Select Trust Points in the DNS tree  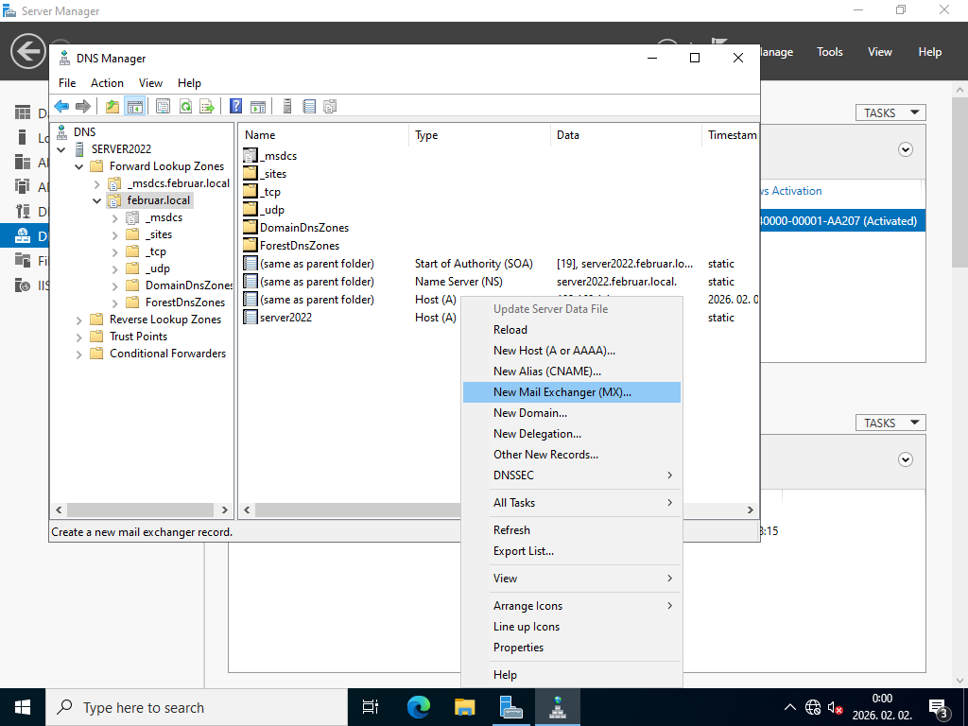pos(138,337)
